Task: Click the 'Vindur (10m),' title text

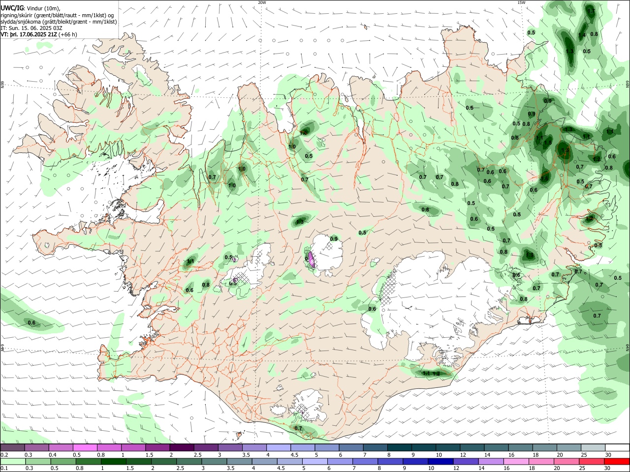Action: point(43,8)
